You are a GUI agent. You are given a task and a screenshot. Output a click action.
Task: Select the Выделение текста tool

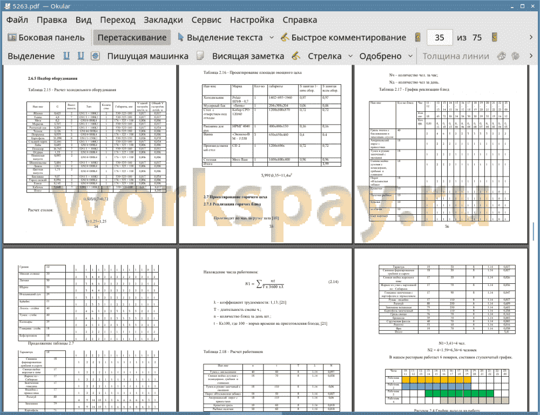220,38
